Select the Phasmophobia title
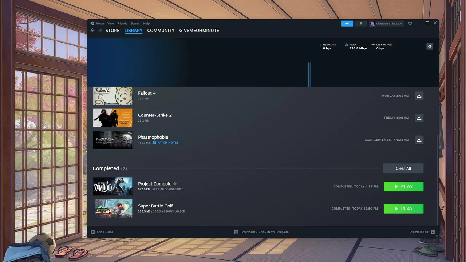 153,137
